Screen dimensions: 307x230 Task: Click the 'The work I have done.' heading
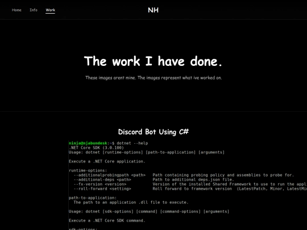pos(153,61)
